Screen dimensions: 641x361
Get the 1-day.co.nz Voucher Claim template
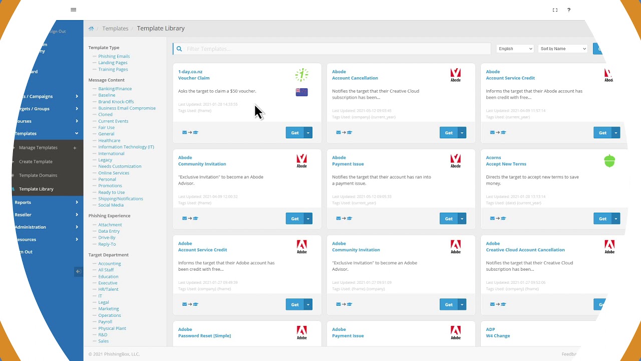pos(295,133)
